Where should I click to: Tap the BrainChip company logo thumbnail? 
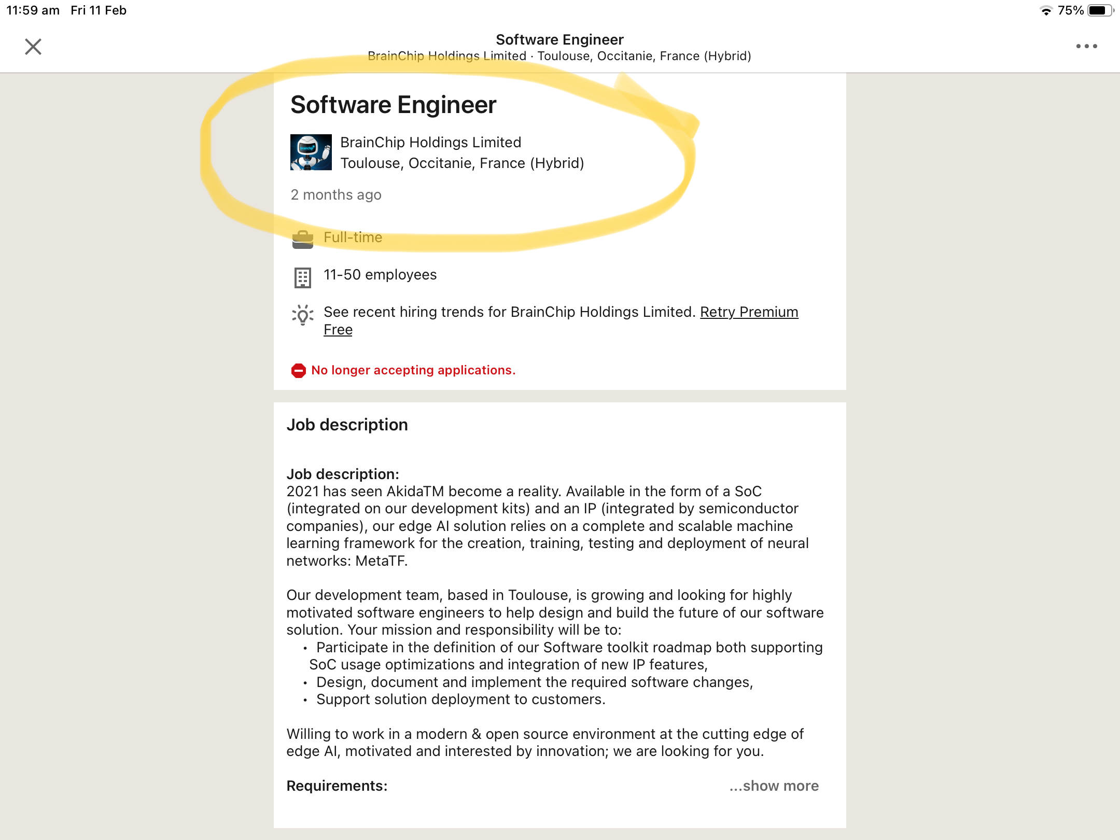[311, 152]
